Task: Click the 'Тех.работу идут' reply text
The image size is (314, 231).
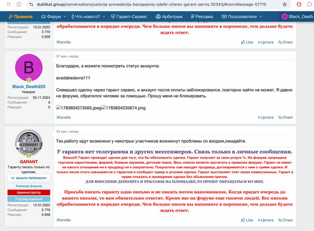Action: pos(151,141)
